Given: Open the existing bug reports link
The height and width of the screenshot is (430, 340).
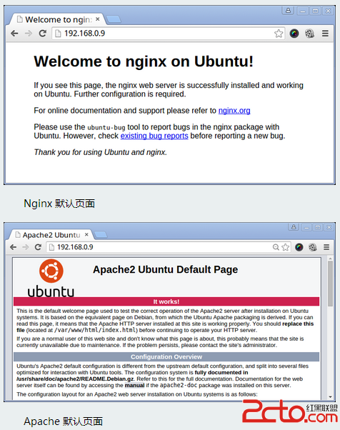Looking at the screenshot, I should tap(154, 136).
